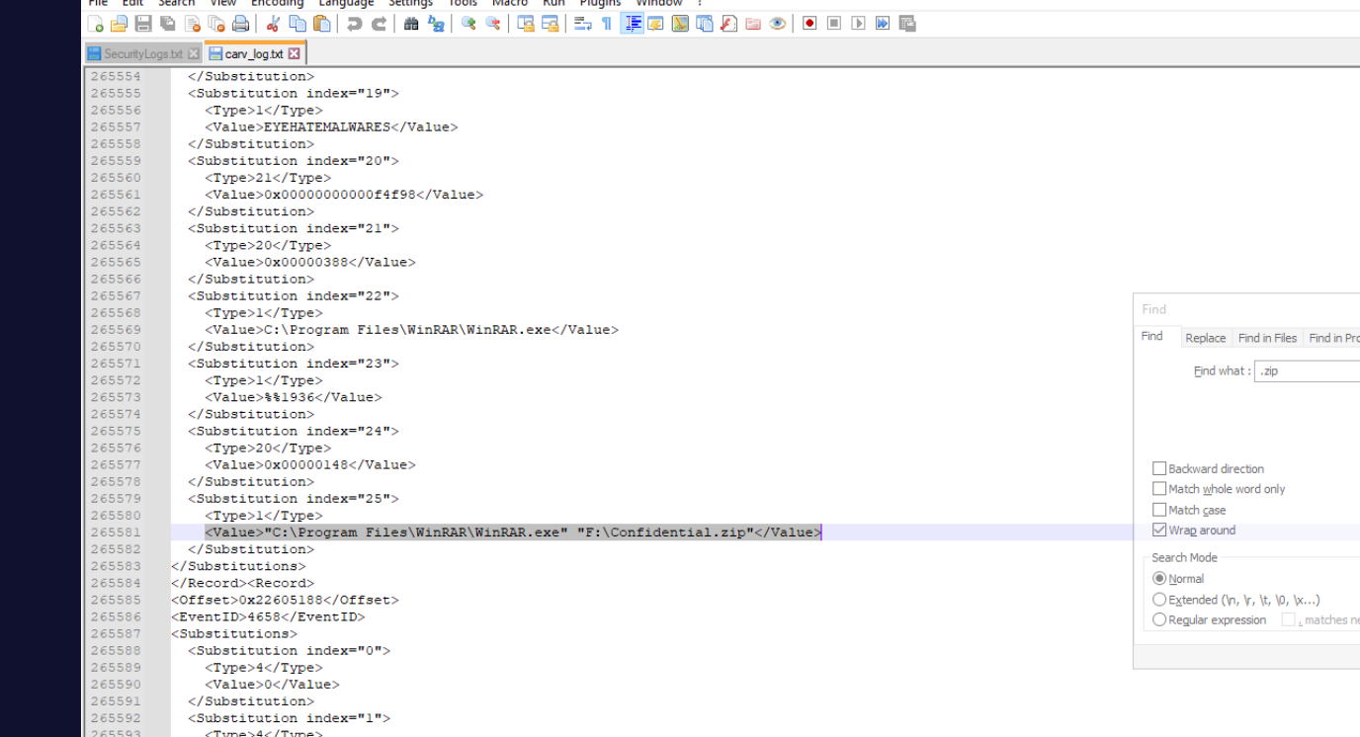Toggle the Show All Characters pilcrow icon

pyautogui.click(x=607, y=24)
